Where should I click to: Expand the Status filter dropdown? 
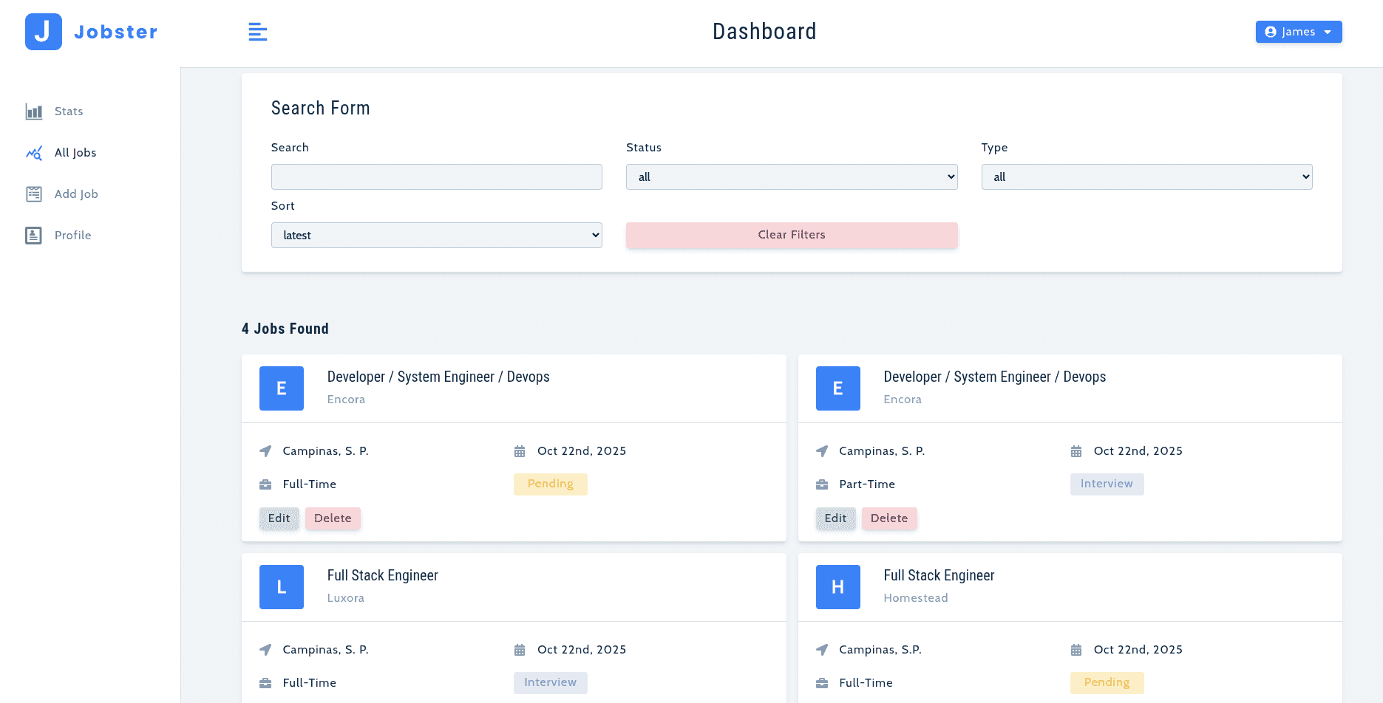pos(791,177)
